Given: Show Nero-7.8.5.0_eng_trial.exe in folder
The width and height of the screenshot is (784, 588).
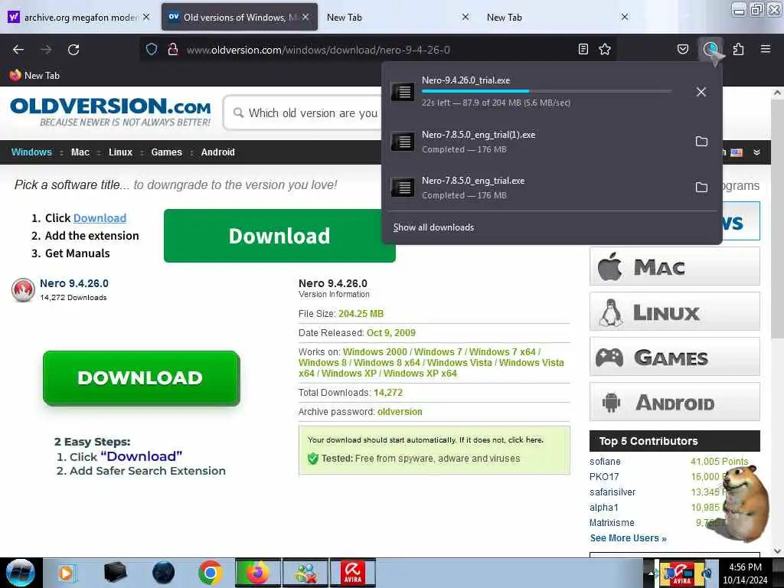Looking at the screenshot, I should click(x=701, y=188).
